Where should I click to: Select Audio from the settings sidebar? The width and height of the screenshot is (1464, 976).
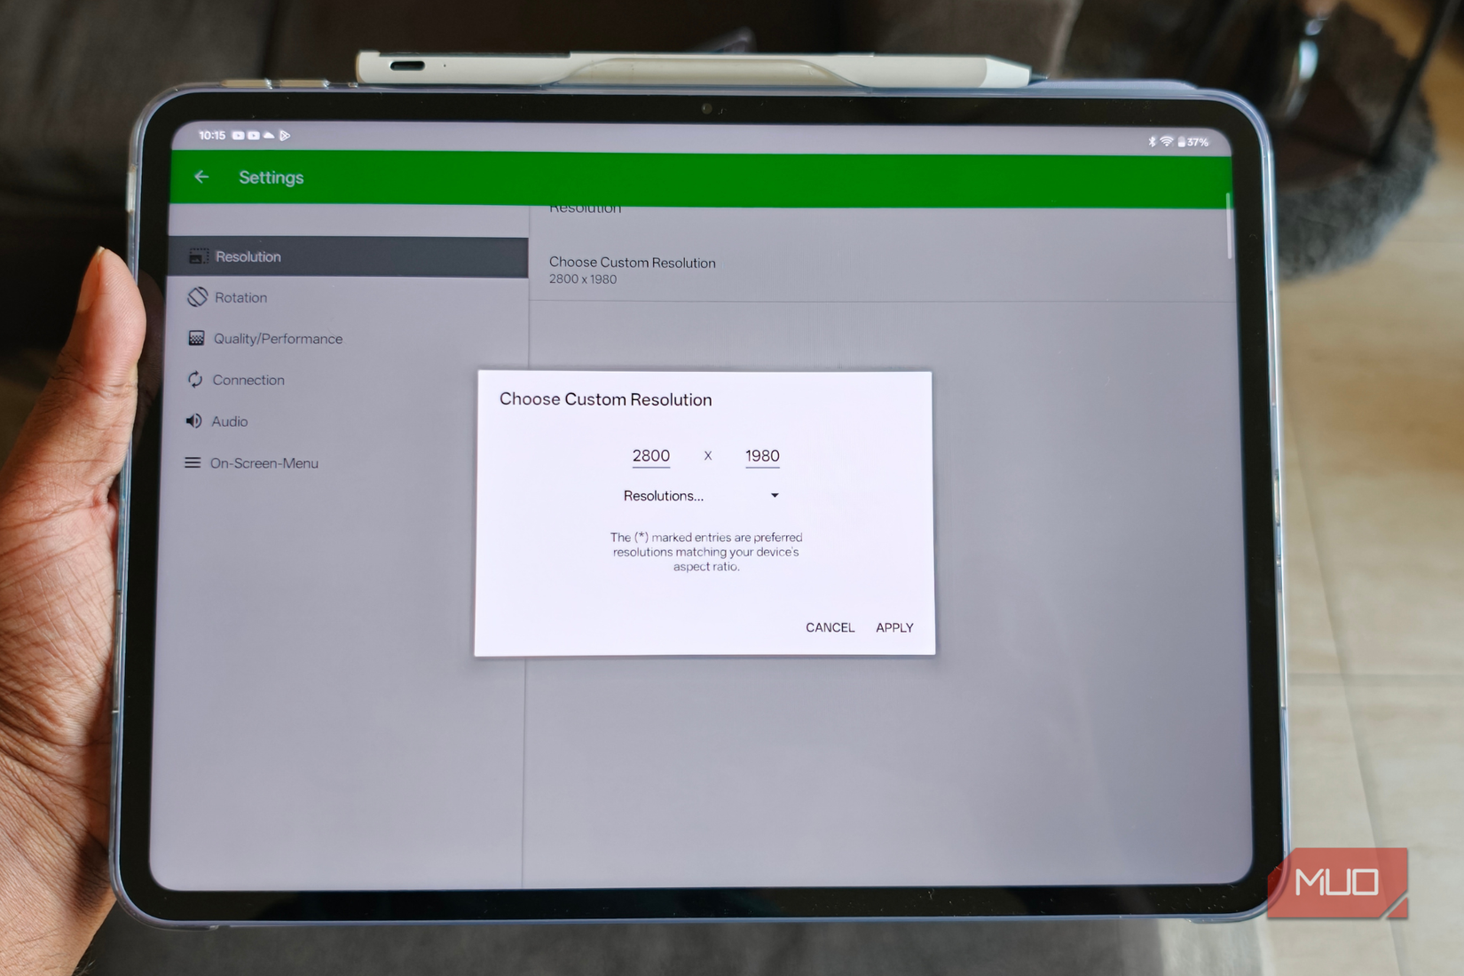(228, 421)
